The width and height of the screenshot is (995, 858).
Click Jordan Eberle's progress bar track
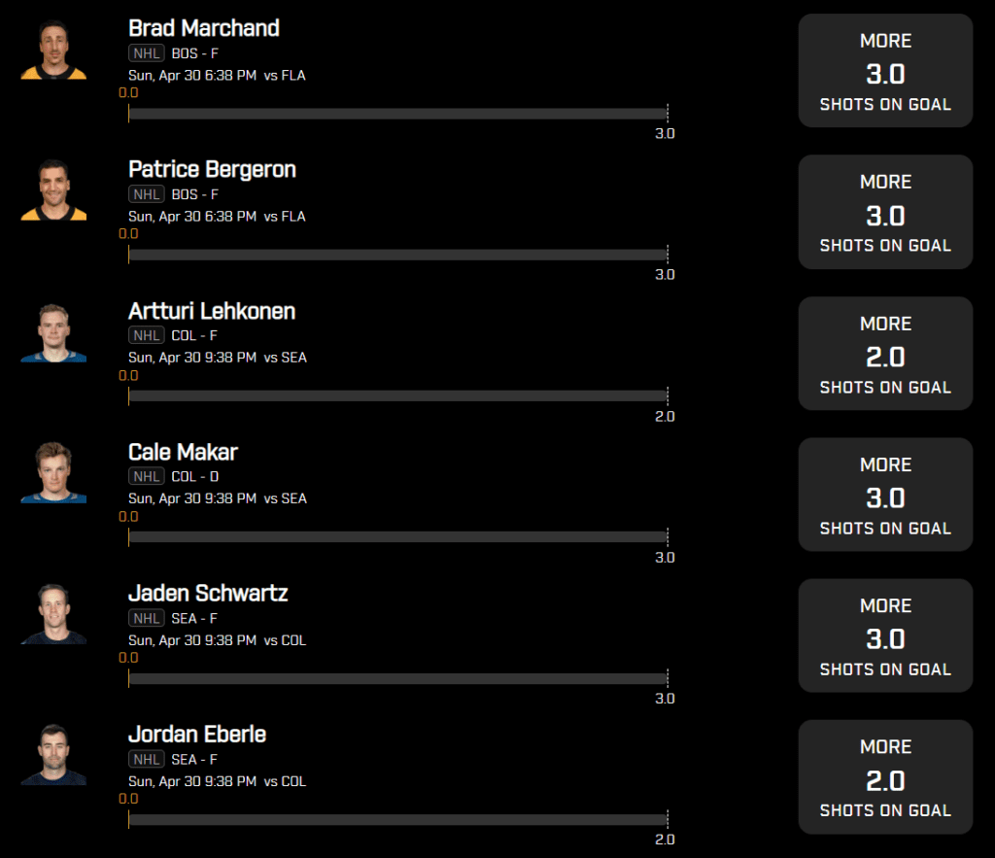click(397, 819)
